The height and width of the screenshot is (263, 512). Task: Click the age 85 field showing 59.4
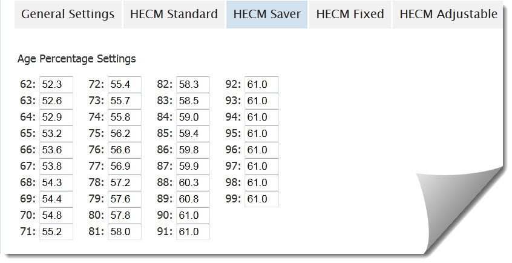coord(193,134)
